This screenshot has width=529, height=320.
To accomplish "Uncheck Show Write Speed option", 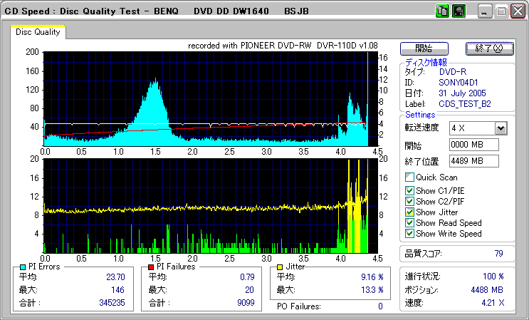I will (409, 233).
